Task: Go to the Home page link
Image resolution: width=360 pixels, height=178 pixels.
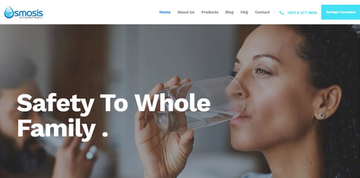Action: 165,12
